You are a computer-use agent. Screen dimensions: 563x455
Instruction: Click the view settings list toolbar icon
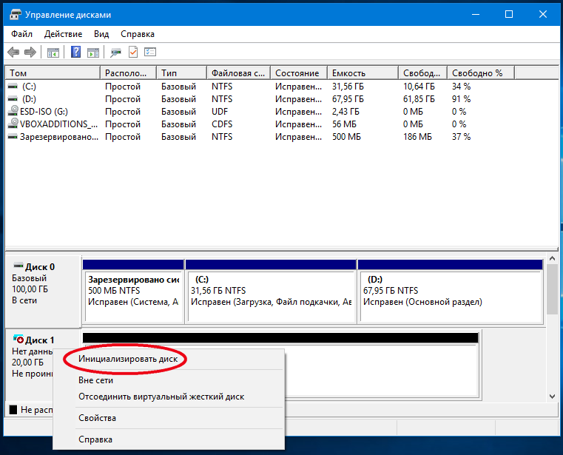pyautogui.click(x=150, y=52)
